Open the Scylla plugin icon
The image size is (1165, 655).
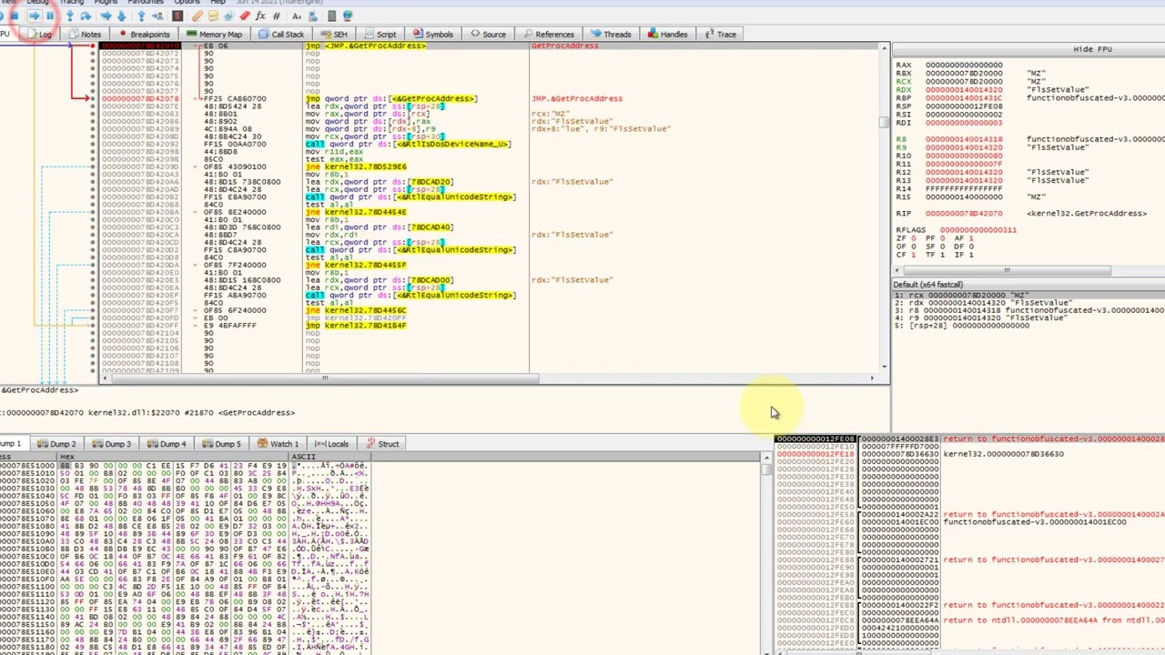pos(177,15)
